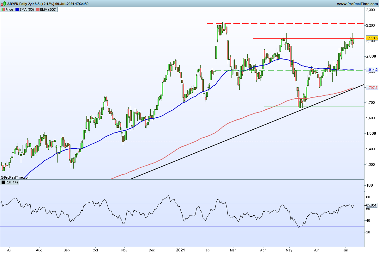
Task: Click the Apr label on time axis
Action: pos(263,250)
